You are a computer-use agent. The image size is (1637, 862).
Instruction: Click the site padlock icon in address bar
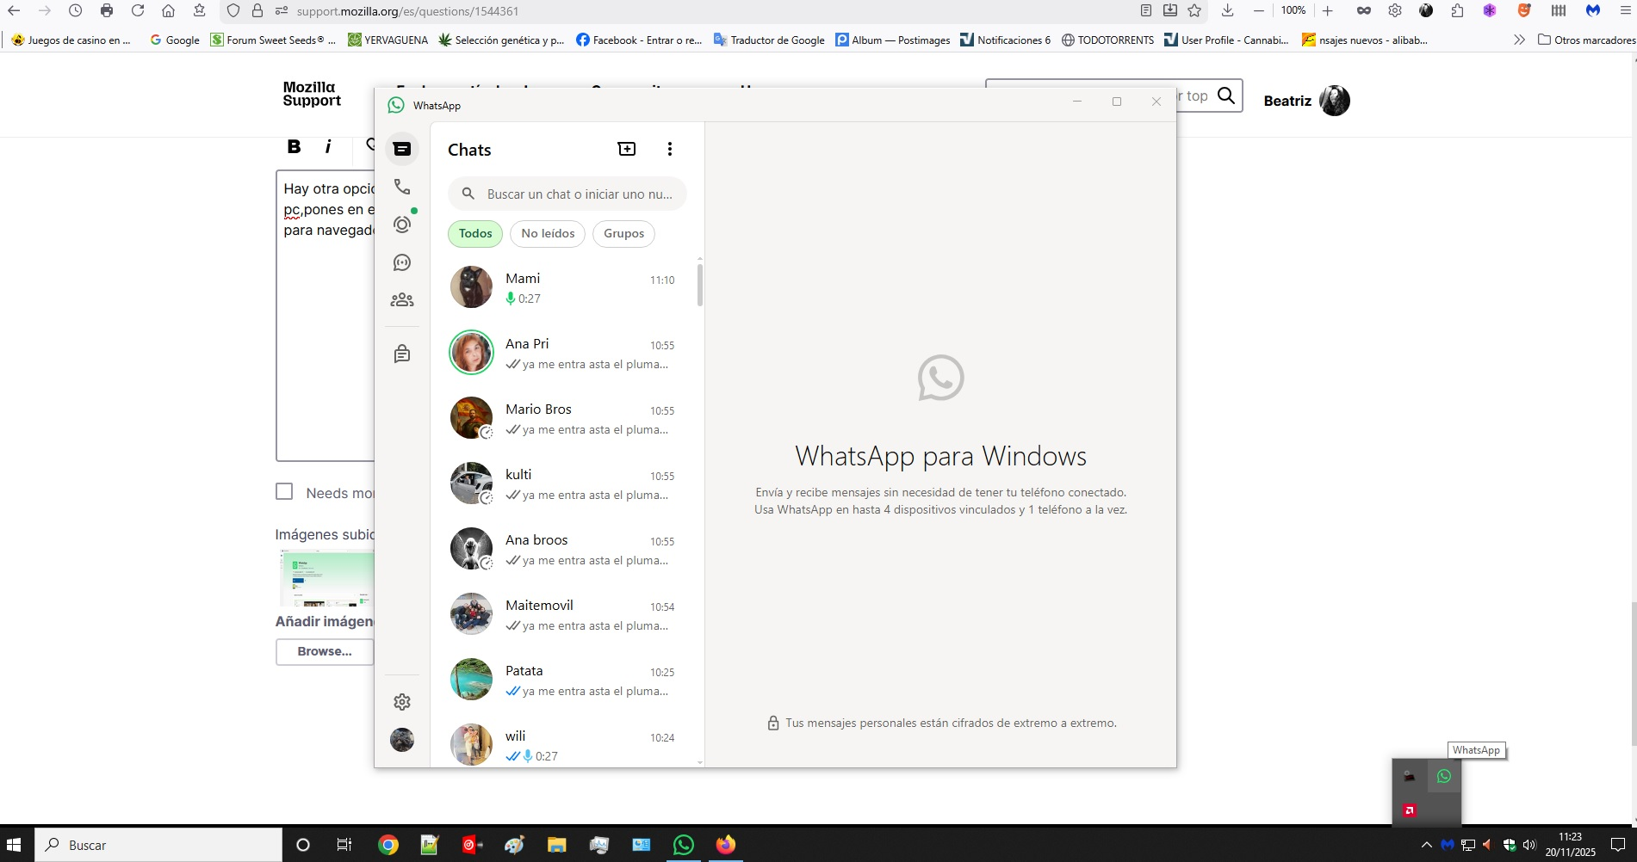(257, 11)
